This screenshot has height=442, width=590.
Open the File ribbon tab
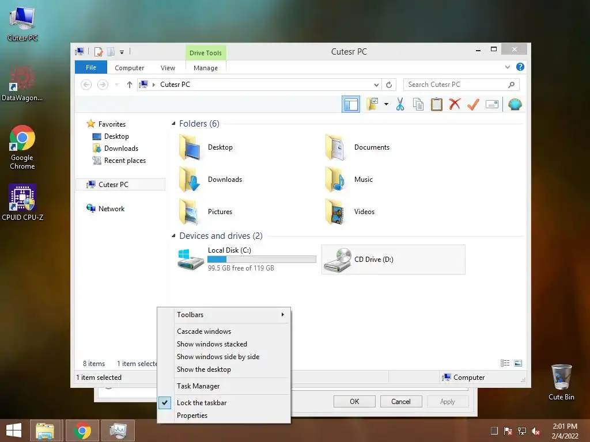point(90,67)
